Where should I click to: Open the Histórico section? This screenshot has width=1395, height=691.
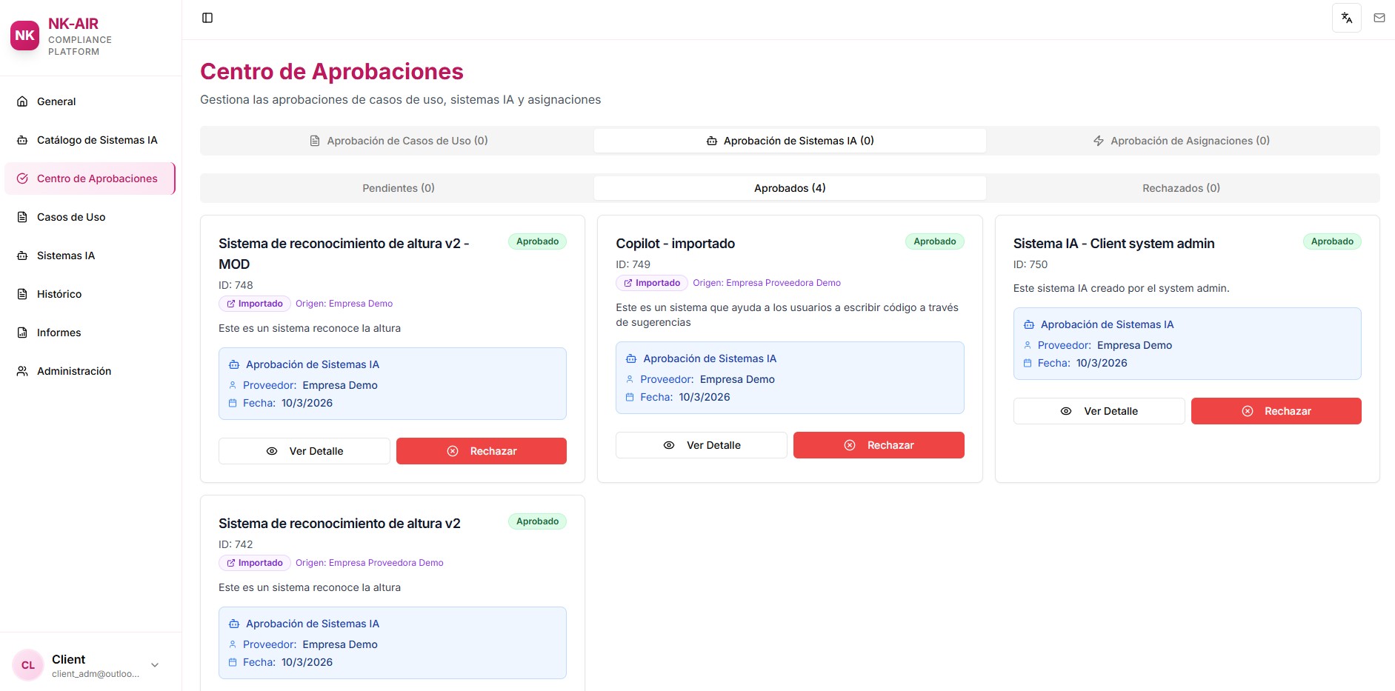coord(90,294)
